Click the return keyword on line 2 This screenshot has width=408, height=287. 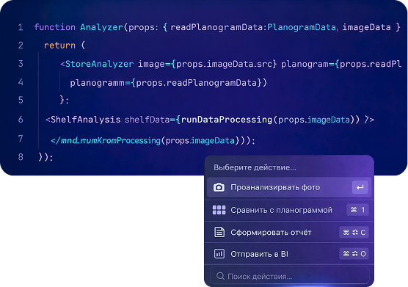click(x=59, y=46)
